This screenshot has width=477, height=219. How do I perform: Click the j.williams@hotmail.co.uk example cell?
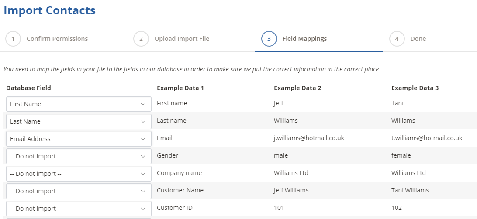pos(309,138)
